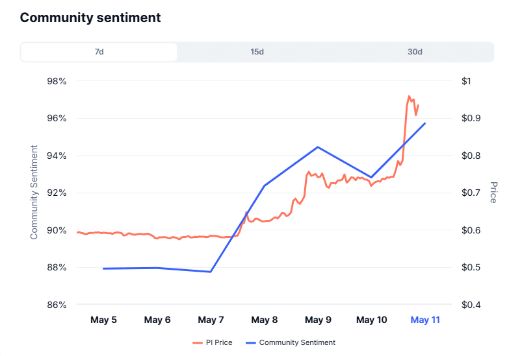Click the sentiment line peak at May 9
522x356 pixels.
click(318, 147)
